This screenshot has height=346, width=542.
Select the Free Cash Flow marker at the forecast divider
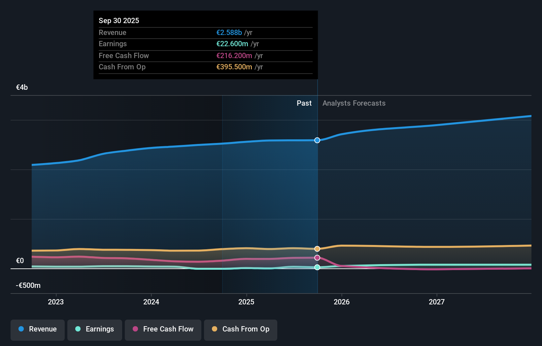tap(317, 258)
